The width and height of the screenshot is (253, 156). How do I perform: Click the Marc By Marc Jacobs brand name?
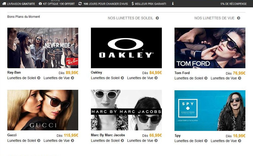[x=108, y=135]
